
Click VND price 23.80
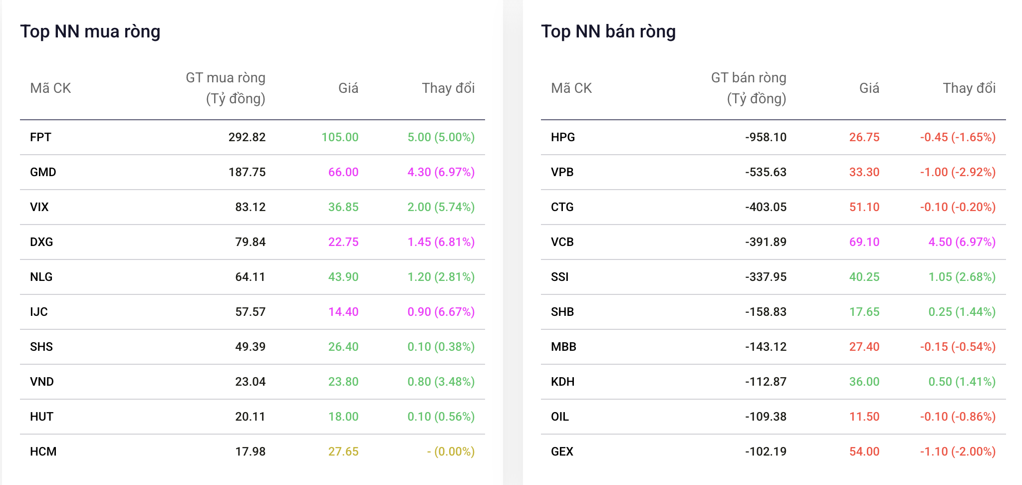[343, 382]
